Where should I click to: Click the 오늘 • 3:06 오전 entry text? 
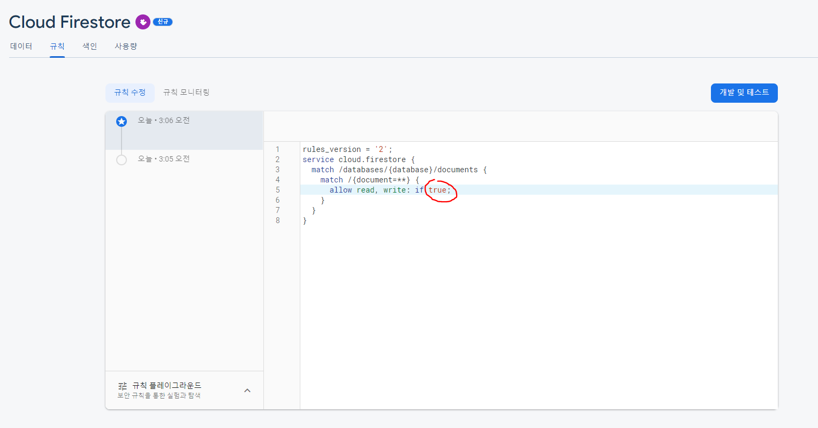coord(164,120)
